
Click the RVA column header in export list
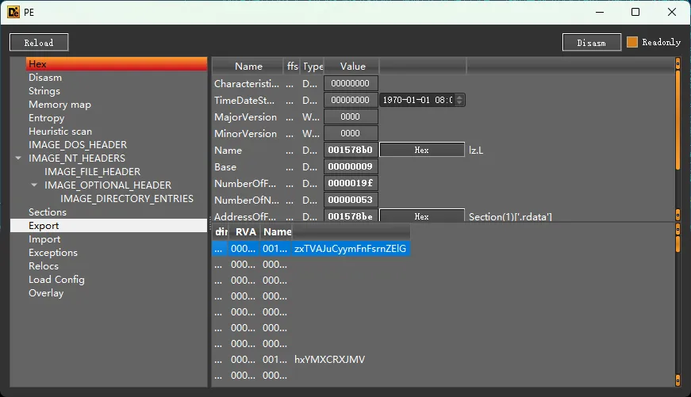pos(245,232)
